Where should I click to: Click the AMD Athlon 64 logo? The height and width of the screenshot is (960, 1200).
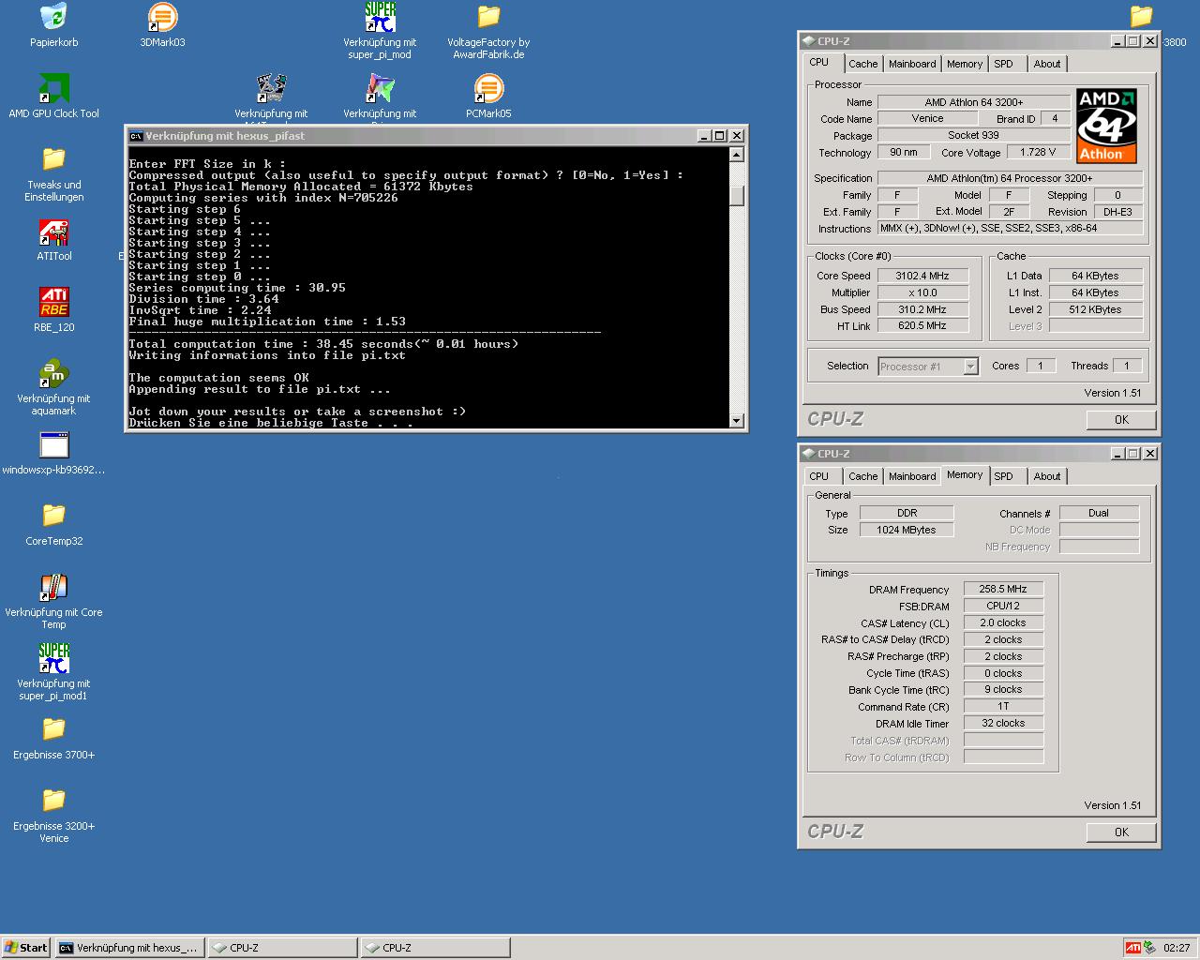pos(1106,126)
